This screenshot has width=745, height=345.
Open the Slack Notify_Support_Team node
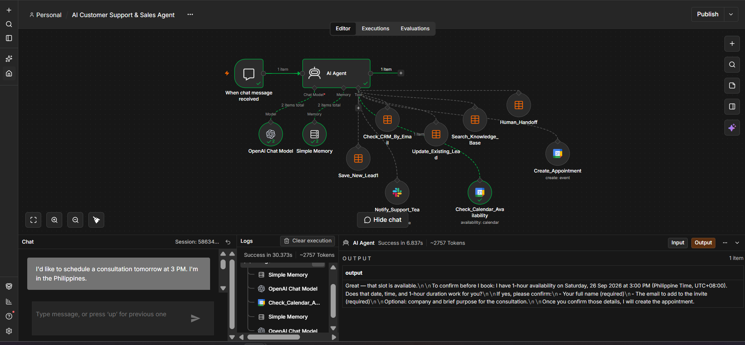point(397,192)
